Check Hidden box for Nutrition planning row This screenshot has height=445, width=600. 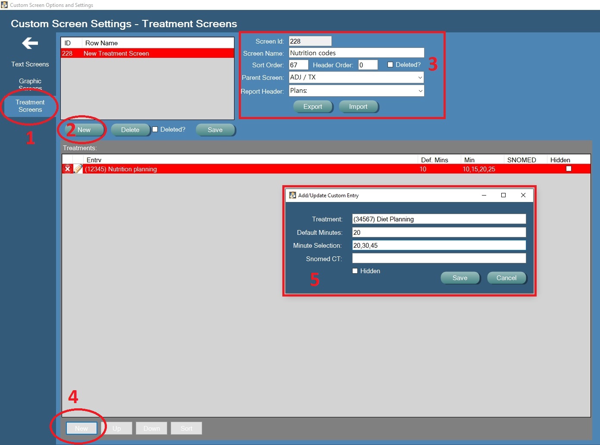(569, 169)
